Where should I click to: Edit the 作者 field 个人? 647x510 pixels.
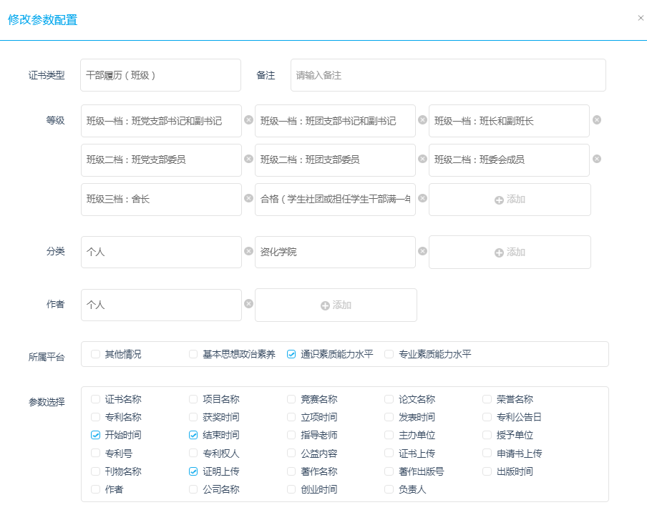(161, 305)
